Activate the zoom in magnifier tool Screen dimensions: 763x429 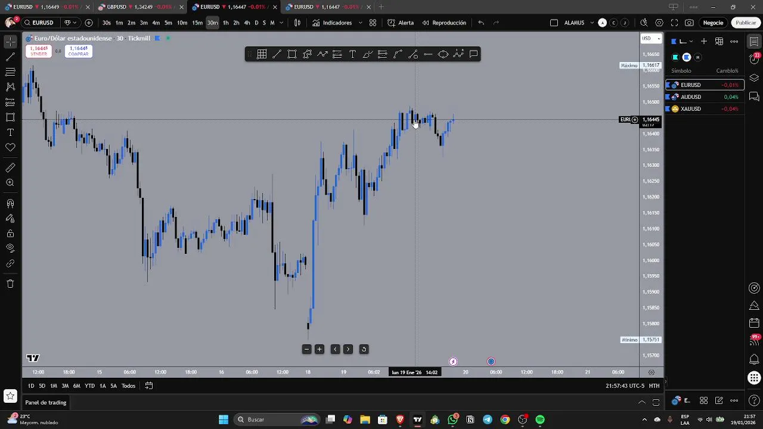pyautogui.click(x=10, y=183)
